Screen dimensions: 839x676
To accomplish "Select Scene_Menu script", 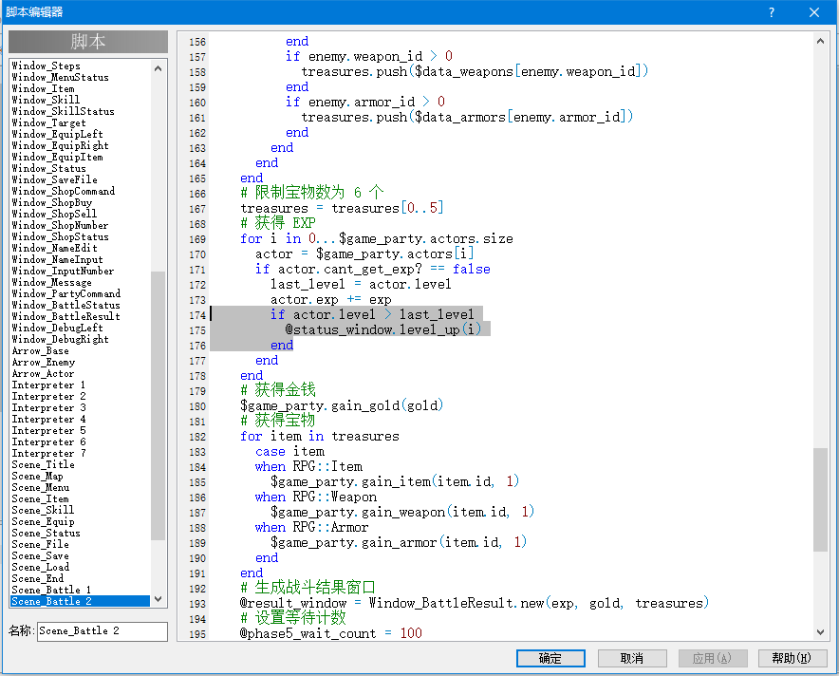I will (40, 488).
